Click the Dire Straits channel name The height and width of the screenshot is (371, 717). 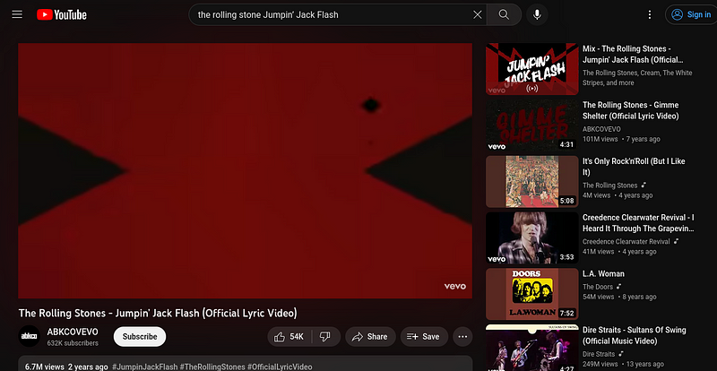[x=599, y=354]
